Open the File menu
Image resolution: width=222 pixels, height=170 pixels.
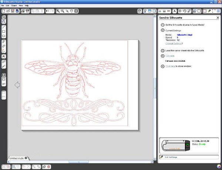2,6
